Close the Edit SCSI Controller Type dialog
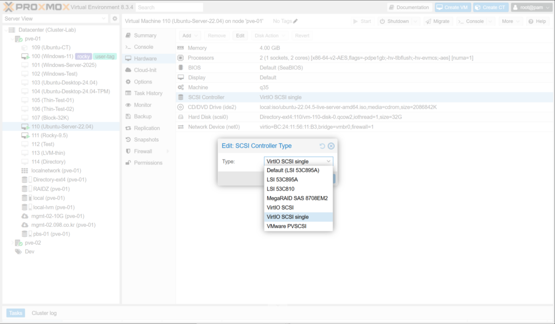 point(331,146)
